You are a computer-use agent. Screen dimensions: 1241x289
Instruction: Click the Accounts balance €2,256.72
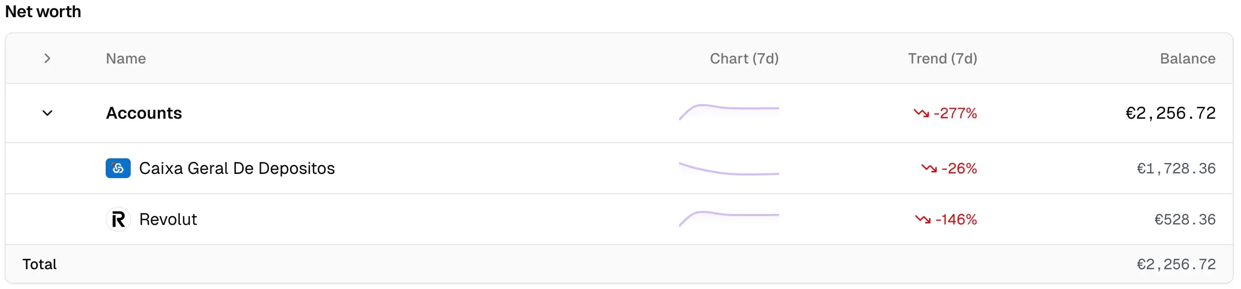point(1170,113)
